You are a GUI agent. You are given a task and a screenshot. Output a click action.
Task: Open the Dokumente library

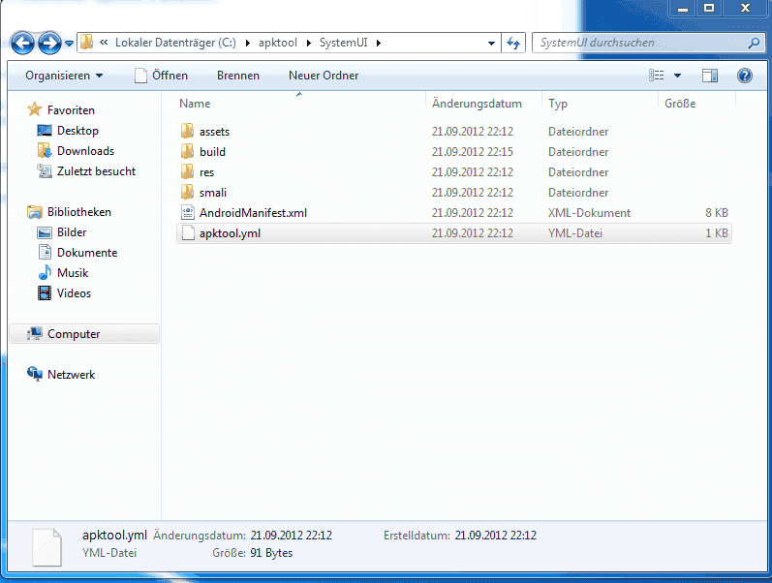(x=87, y=252)
